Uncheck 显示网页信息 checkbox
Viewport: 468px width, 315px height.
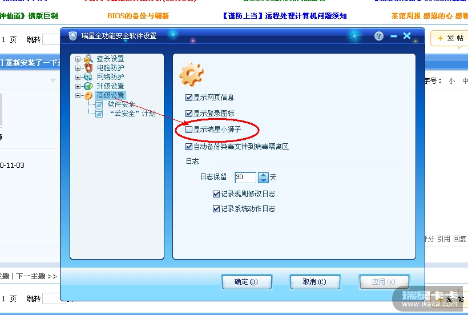point(189,98)
